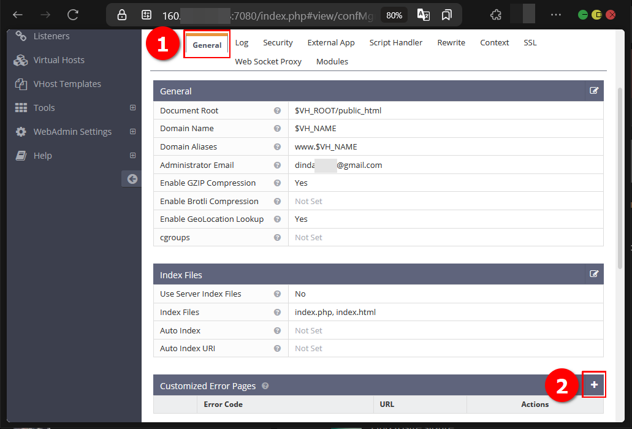Open help for Use Server Index Files
The height and width of the screenshot is (429, 632).
coord(277,294)
